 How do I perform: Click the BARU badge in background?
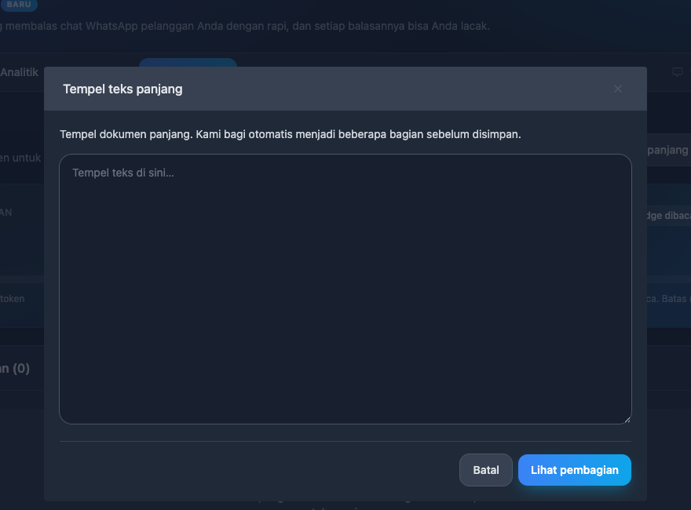pos(19,5)
